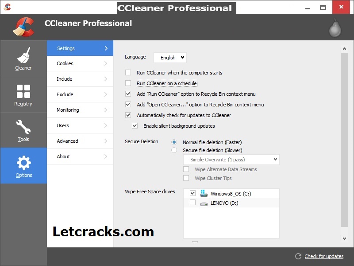This screenshot has width=354, height=266.
Task: Click the Tools label in sidebar
Action: coord(23,139)
